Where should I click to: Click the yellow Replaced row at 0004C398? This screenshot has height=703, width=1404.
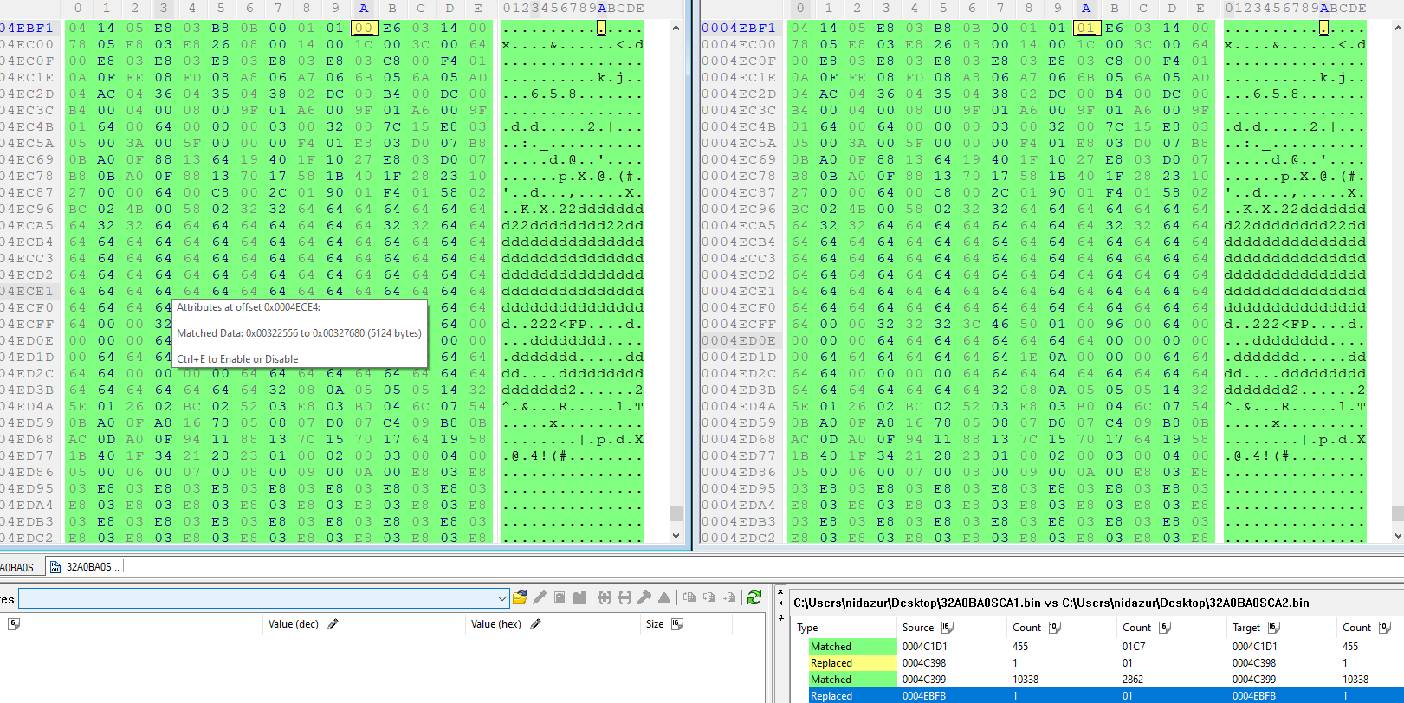1095,663
